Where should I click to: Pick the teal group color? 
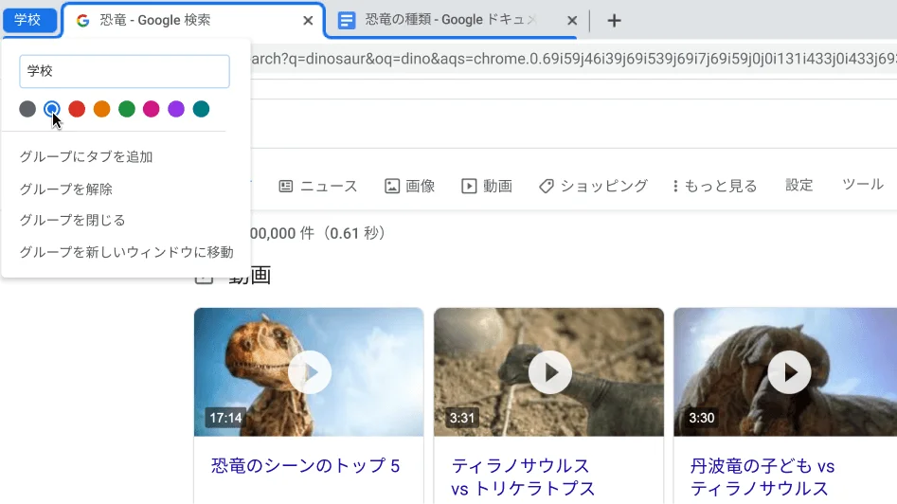201,109
